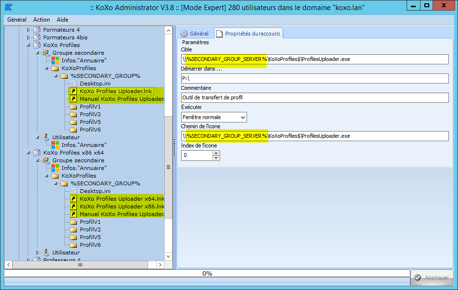Screen dimensions: 458x290
Task: Expand the last Utilisateur node
Action: 37,253
